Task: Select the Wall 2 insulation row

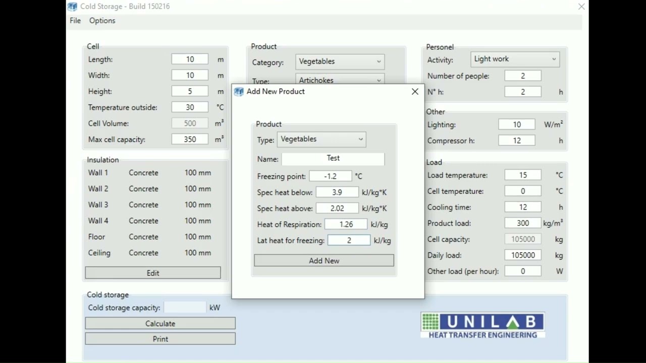Action: tap(150, 189)
